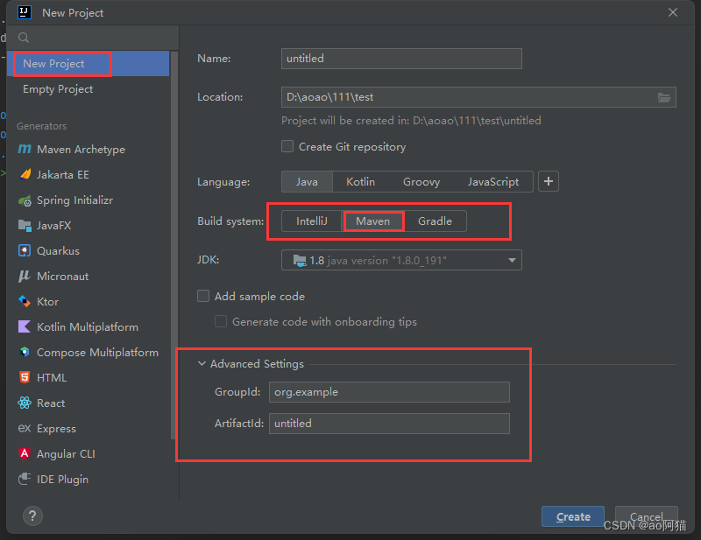Choose Spring Initializr generator
The width and height of the screenshot is (701, 540).
74,200
